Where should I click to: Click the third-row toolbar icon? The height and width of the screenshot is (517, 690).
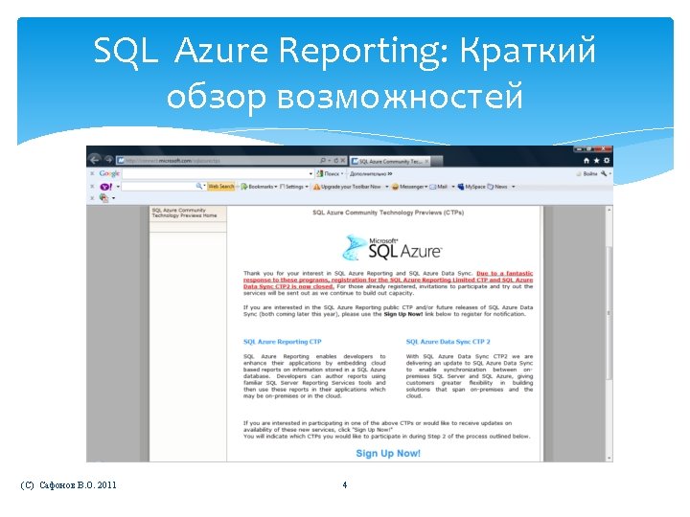103,198
